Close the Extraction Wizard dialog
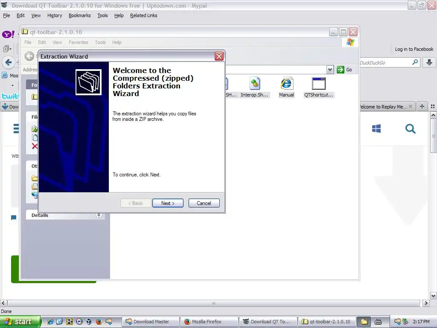Screen dimensions: 437x328 [x=219, y=56]
